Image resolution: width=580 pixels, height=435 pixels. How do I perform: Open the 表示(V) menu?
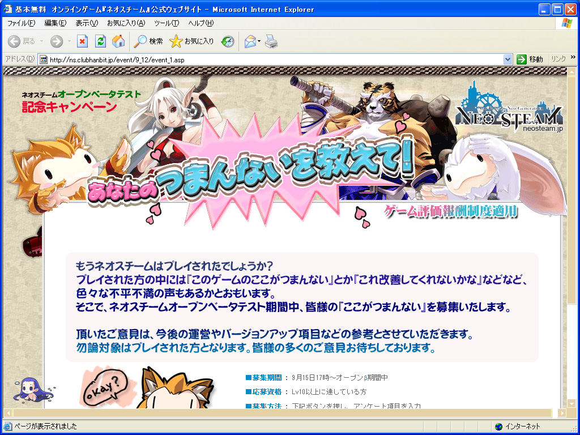pyautogui.click(x=87, y=23)
